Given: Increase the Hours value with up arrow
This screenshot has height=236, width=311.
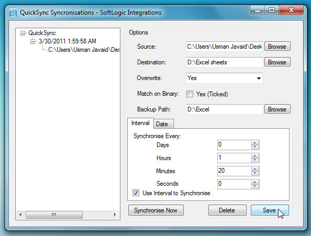Looking at the screenshot, I should [x=255, y=156].
